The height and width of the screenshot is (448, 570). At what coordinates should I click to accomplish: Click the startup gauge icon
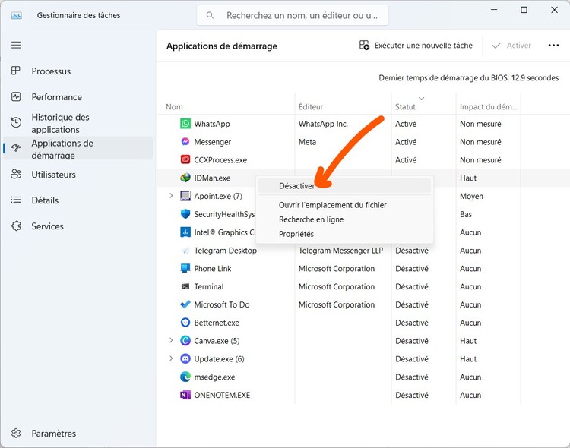point(16,148)
